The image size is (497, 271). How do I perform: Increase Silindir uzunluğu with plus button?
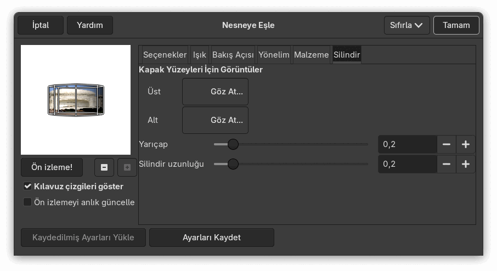465,164
